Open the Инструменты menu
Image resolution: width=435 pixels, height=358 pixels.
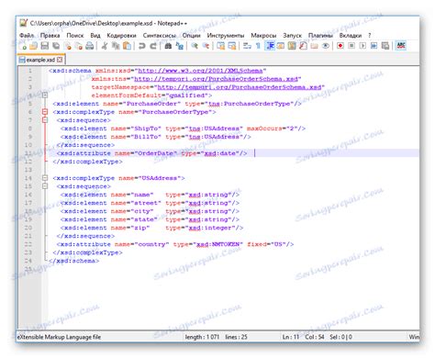pyautogui.click(x=226, y=36)
